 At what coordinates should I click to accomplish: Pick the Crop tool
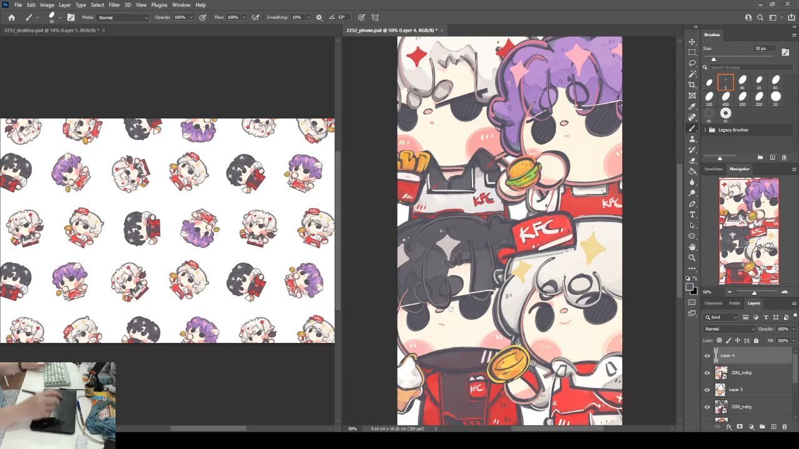click(x=692, y=85)
